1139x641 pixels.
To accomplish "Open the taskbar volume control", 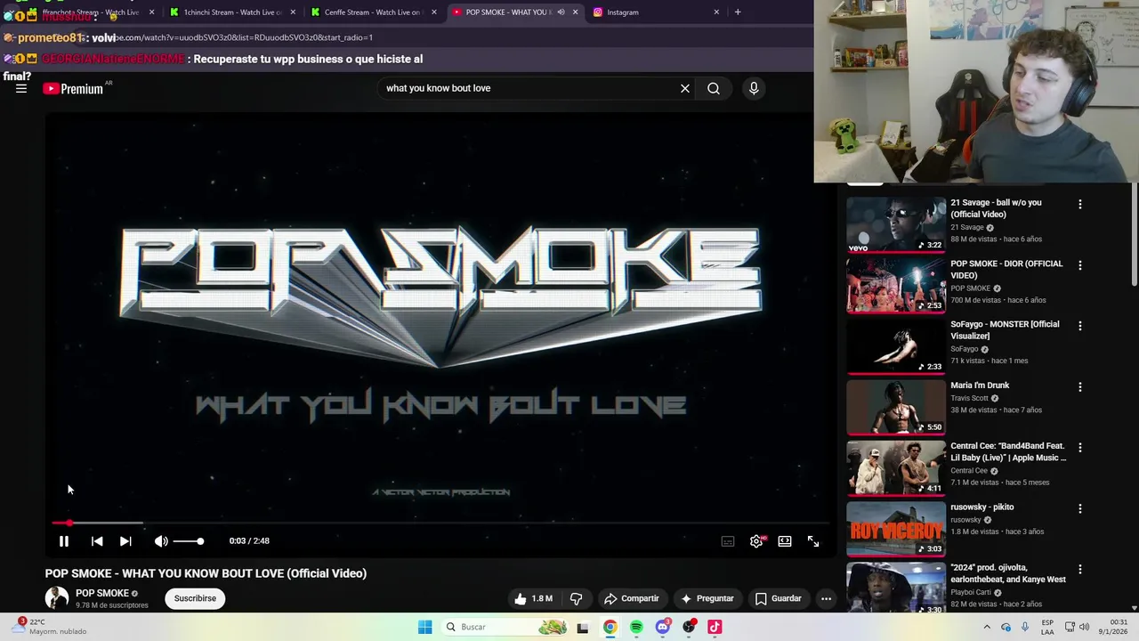I will coord(1084,627).
